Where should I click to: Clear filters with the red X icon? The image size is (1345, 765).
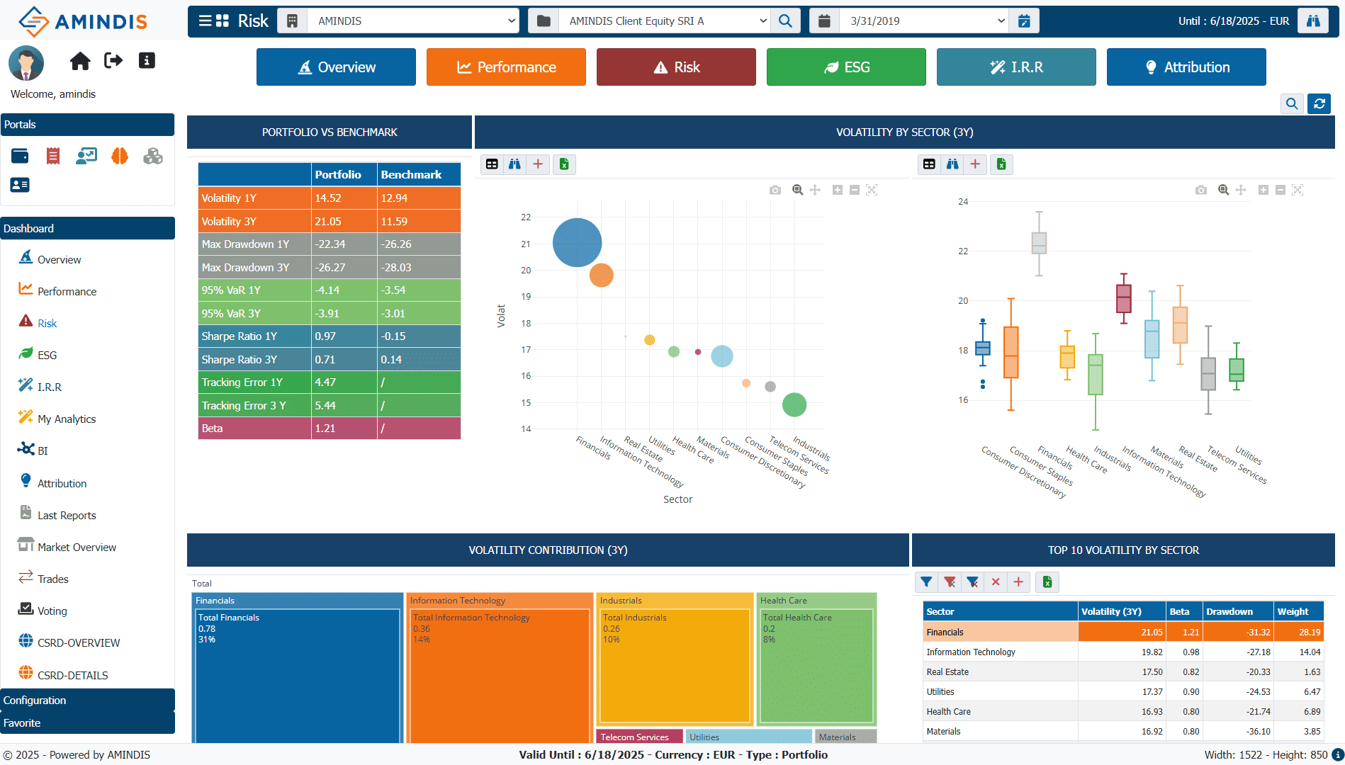click(996, 582)
